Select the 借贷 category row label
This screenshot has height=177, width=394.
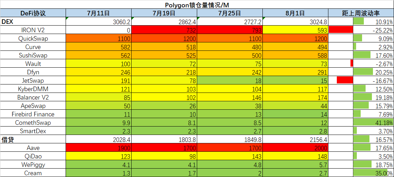pos(33,139)
